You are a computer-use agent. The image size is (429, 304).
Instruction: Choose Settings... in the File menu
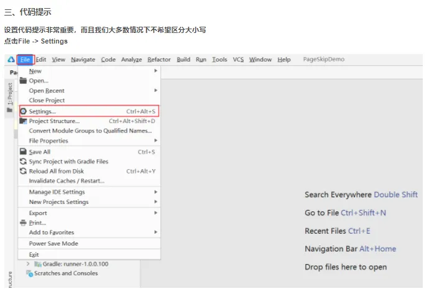[x=89, y=111]
